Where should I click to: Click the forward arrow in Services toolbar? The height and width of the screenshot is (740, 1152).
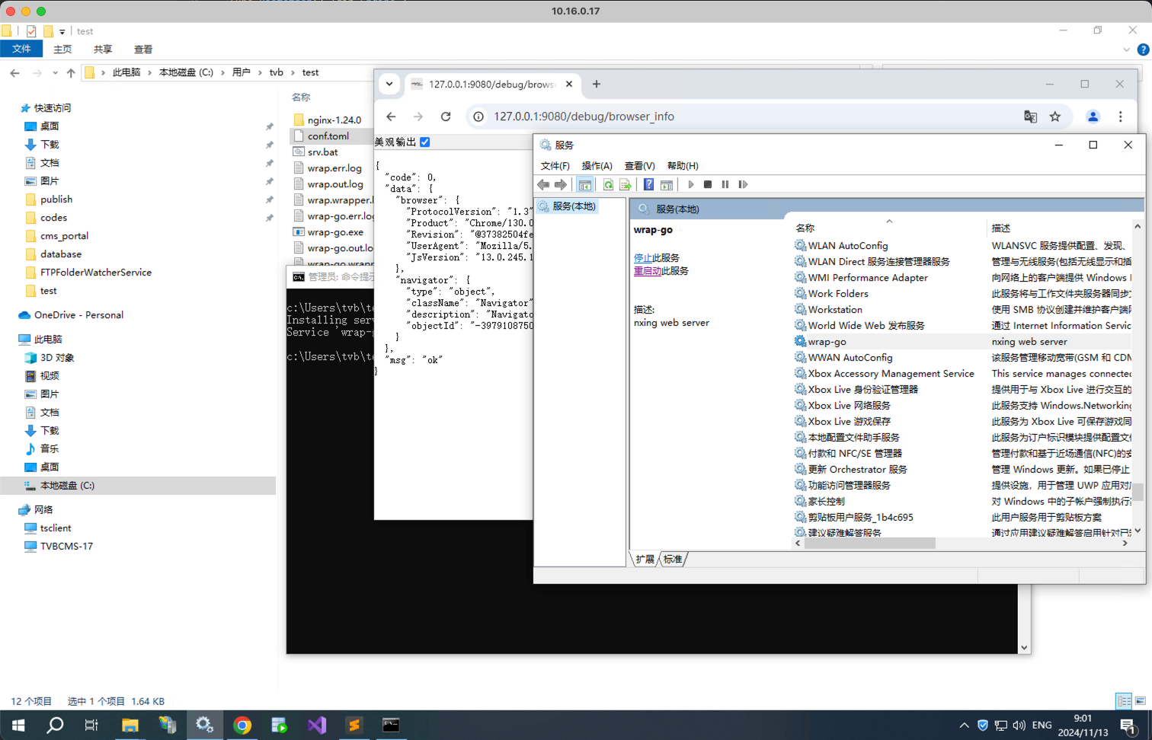pos(561,184)
